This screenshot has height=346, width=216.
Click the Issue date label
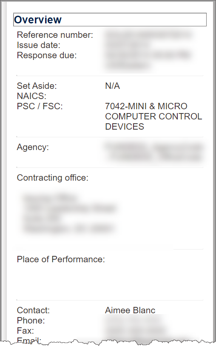pos(39,45)
